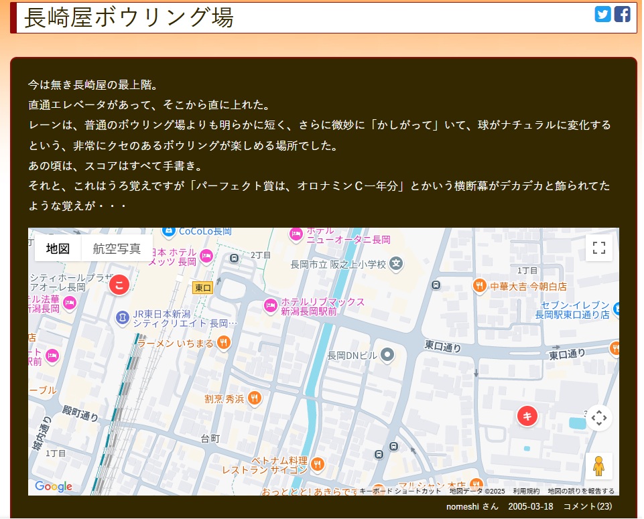Image resolution: width=644 pixels, height=519 pixels.
Task: Click the 城内通り street label
Action: (42, 433)
